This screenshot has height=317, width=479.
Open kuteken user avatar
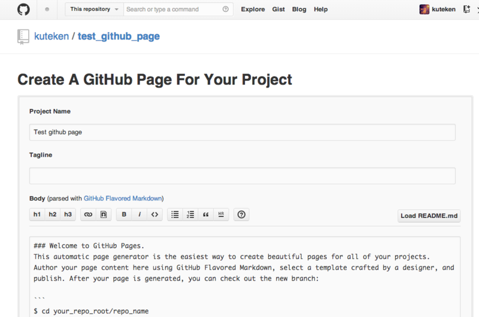point(424,10)
